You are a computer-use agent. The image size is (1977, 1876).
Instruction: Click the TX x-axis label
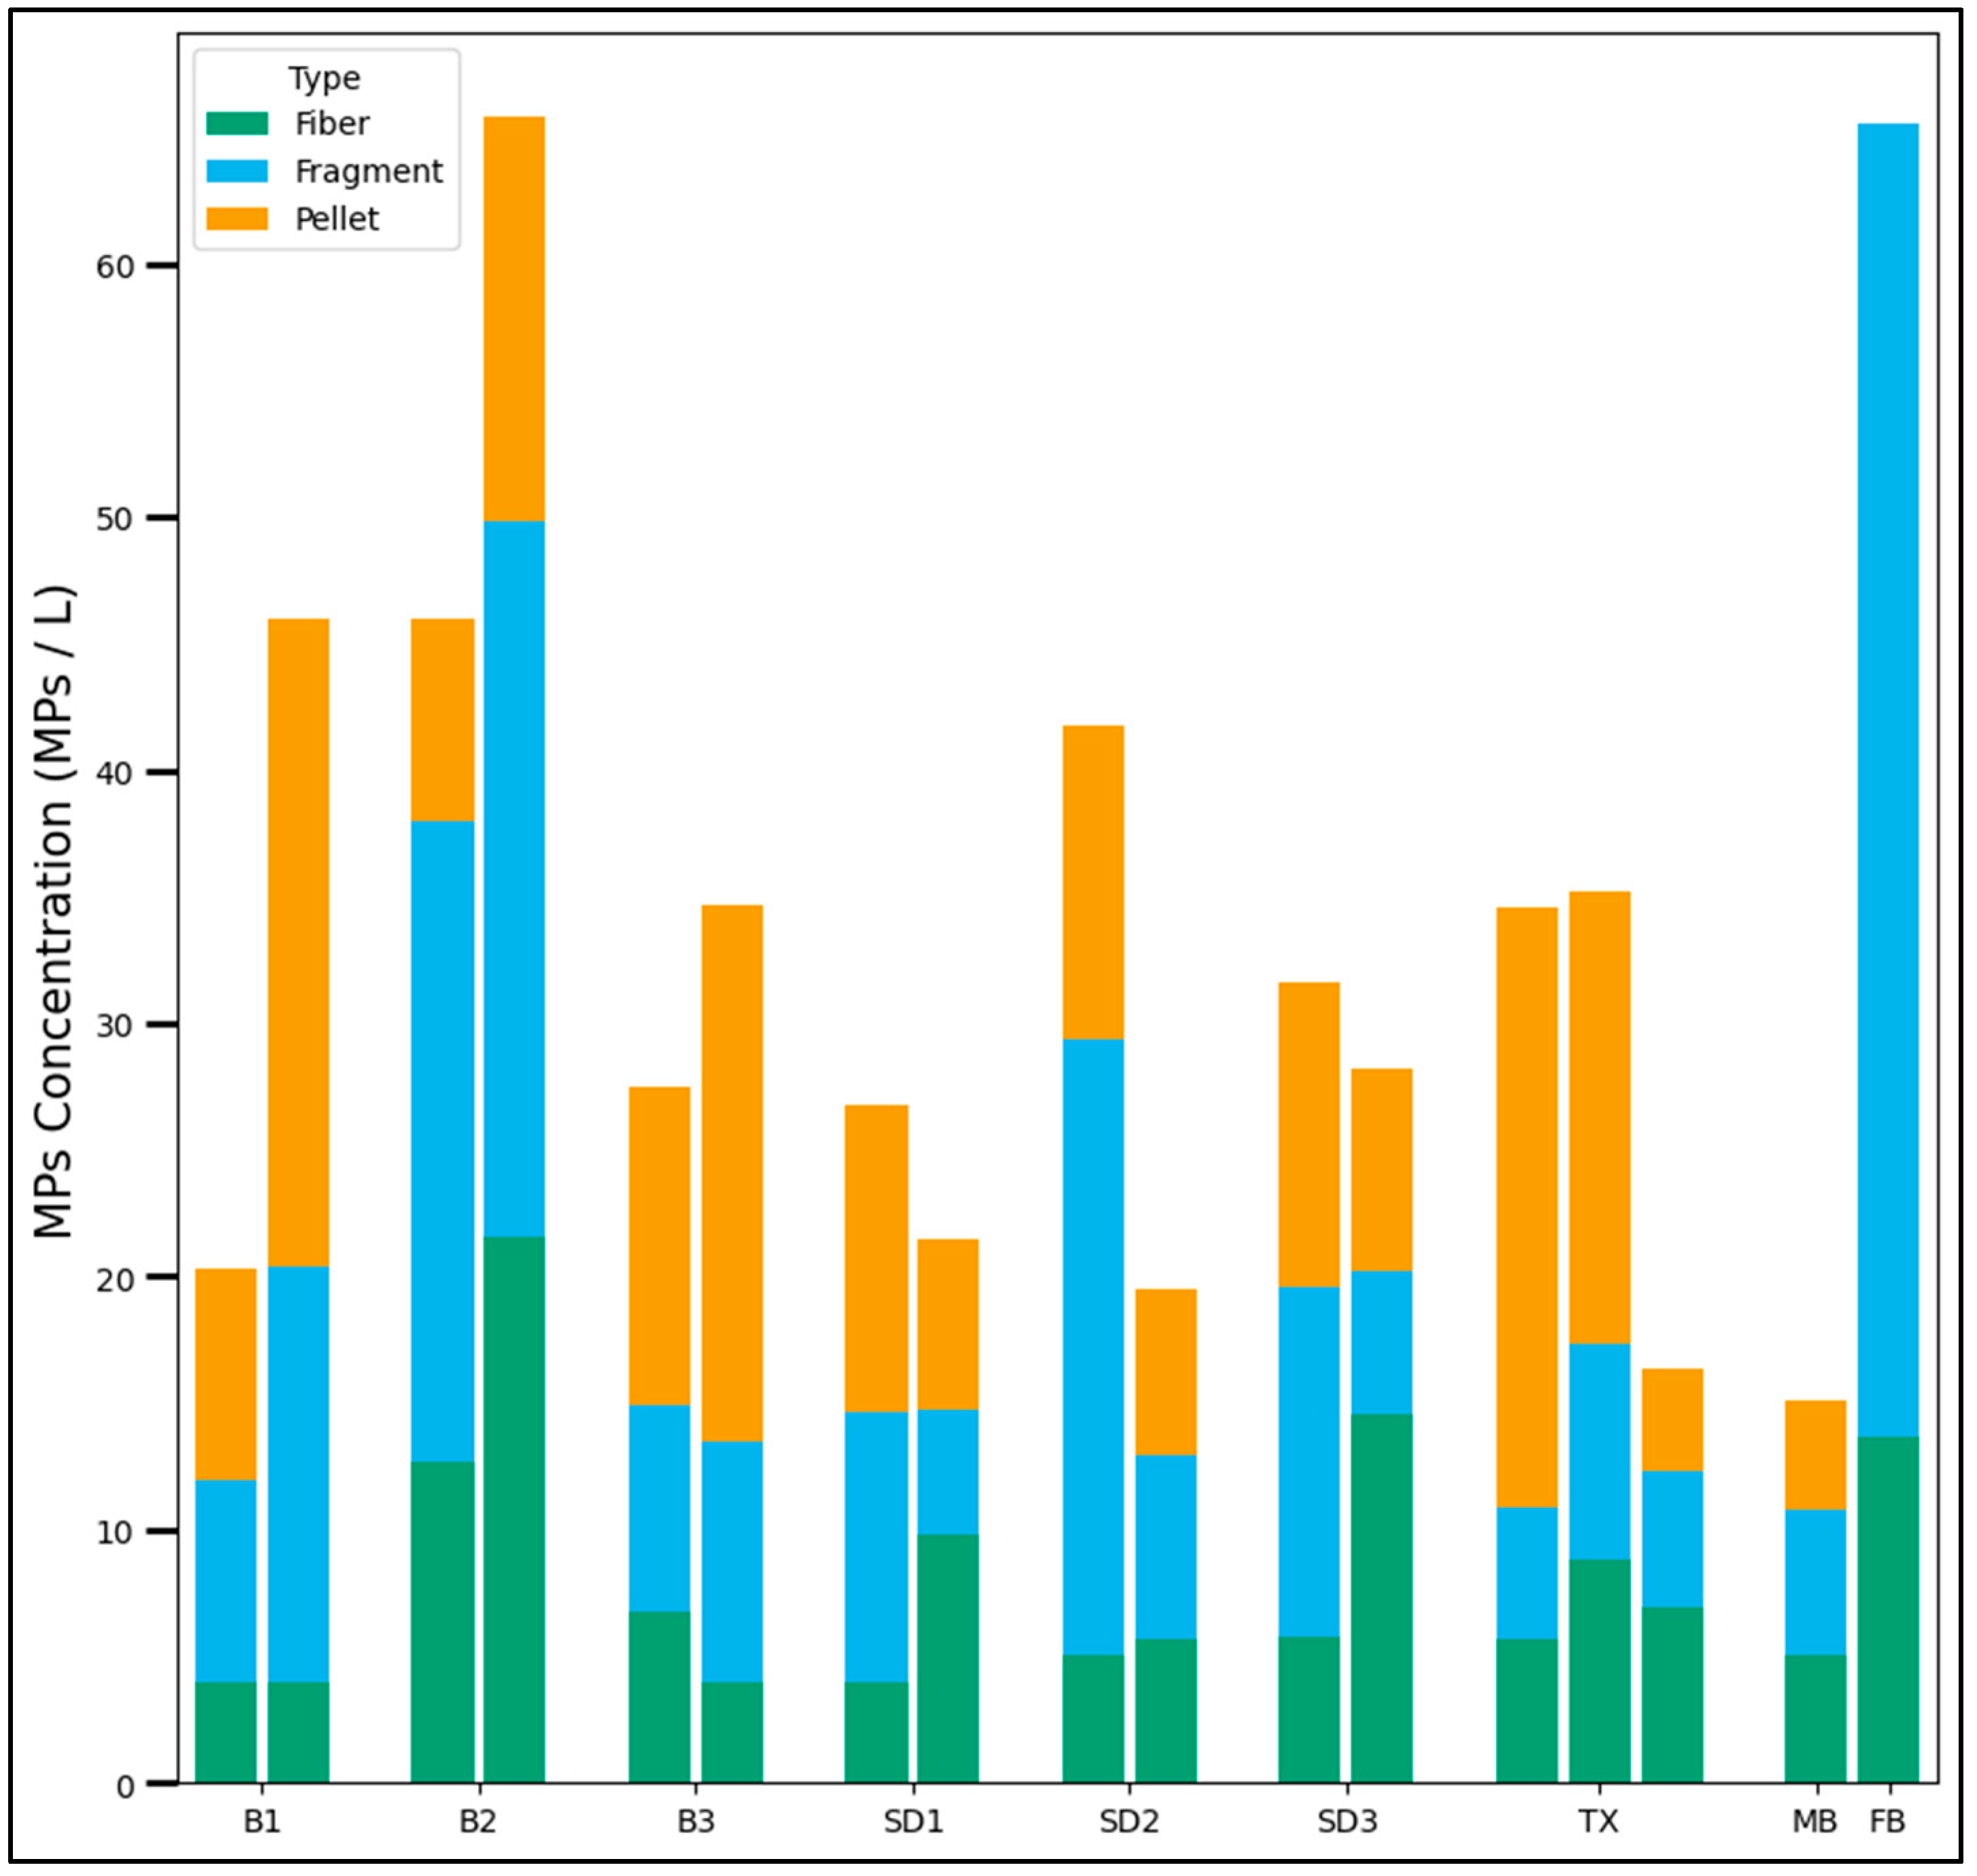click(1599, 1821)
